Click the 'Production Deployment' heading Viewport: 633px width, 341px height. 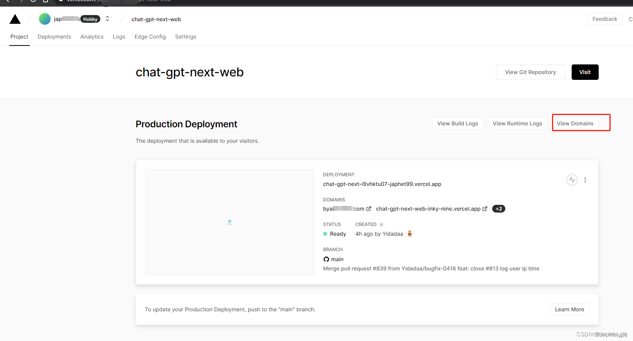[x=186, y=124]
